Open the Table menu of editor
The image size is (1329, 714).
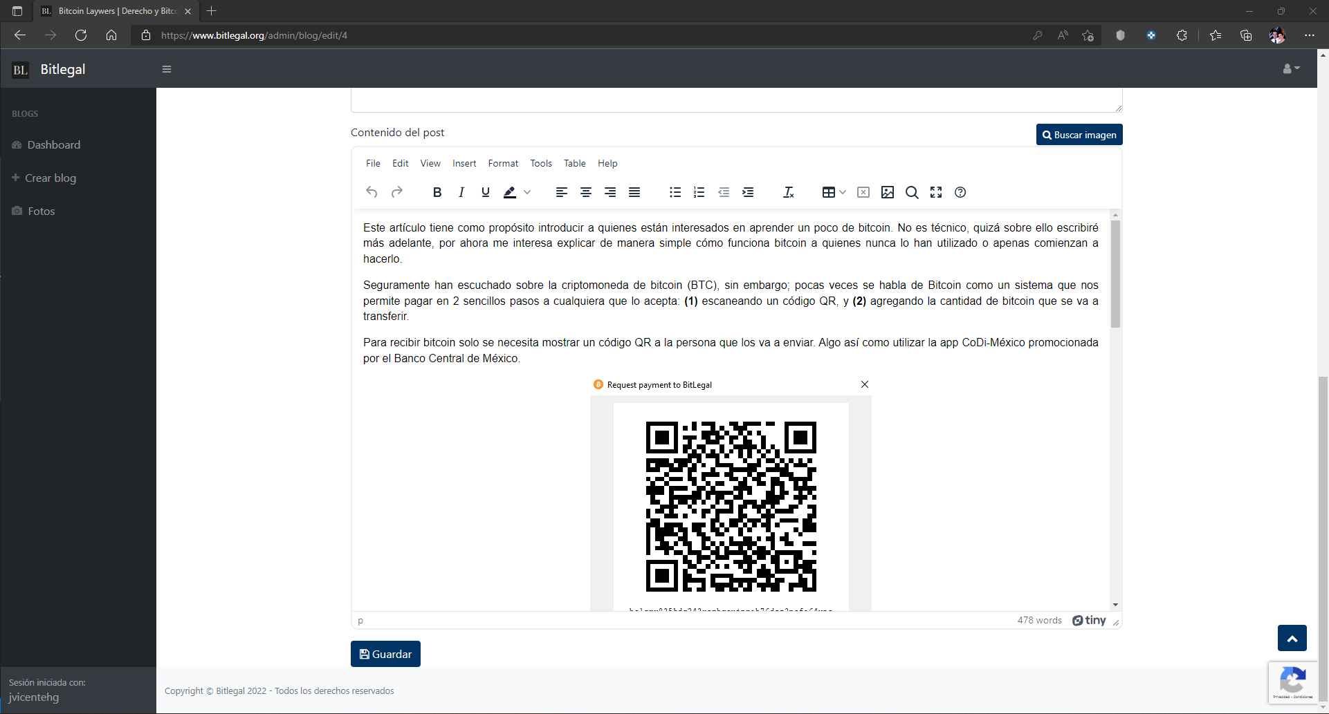tap(575, 163)
